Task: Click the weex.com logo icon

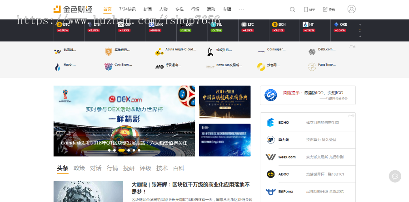Action: click(270, 157)
